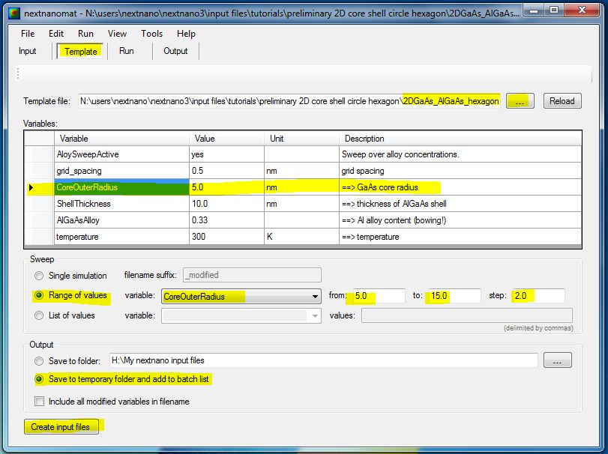Select the Save to folder radio button

[39, 361]
